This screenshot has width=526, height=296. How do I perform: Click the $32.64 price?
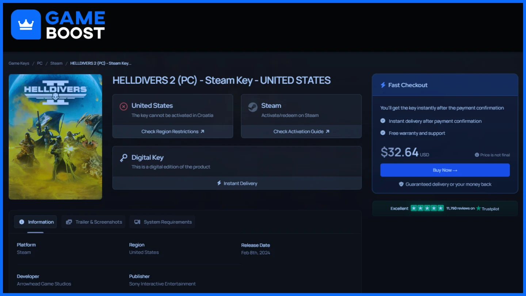pos(400,152)
